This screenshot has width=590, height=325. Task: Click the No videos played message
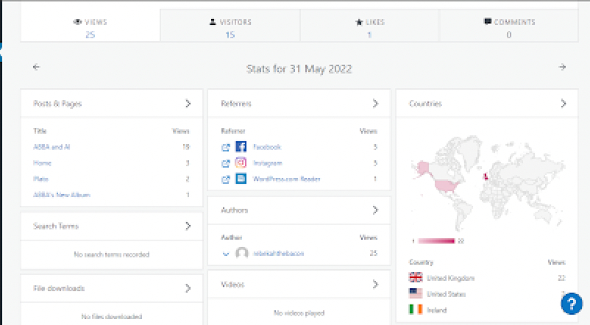point(299,313)
